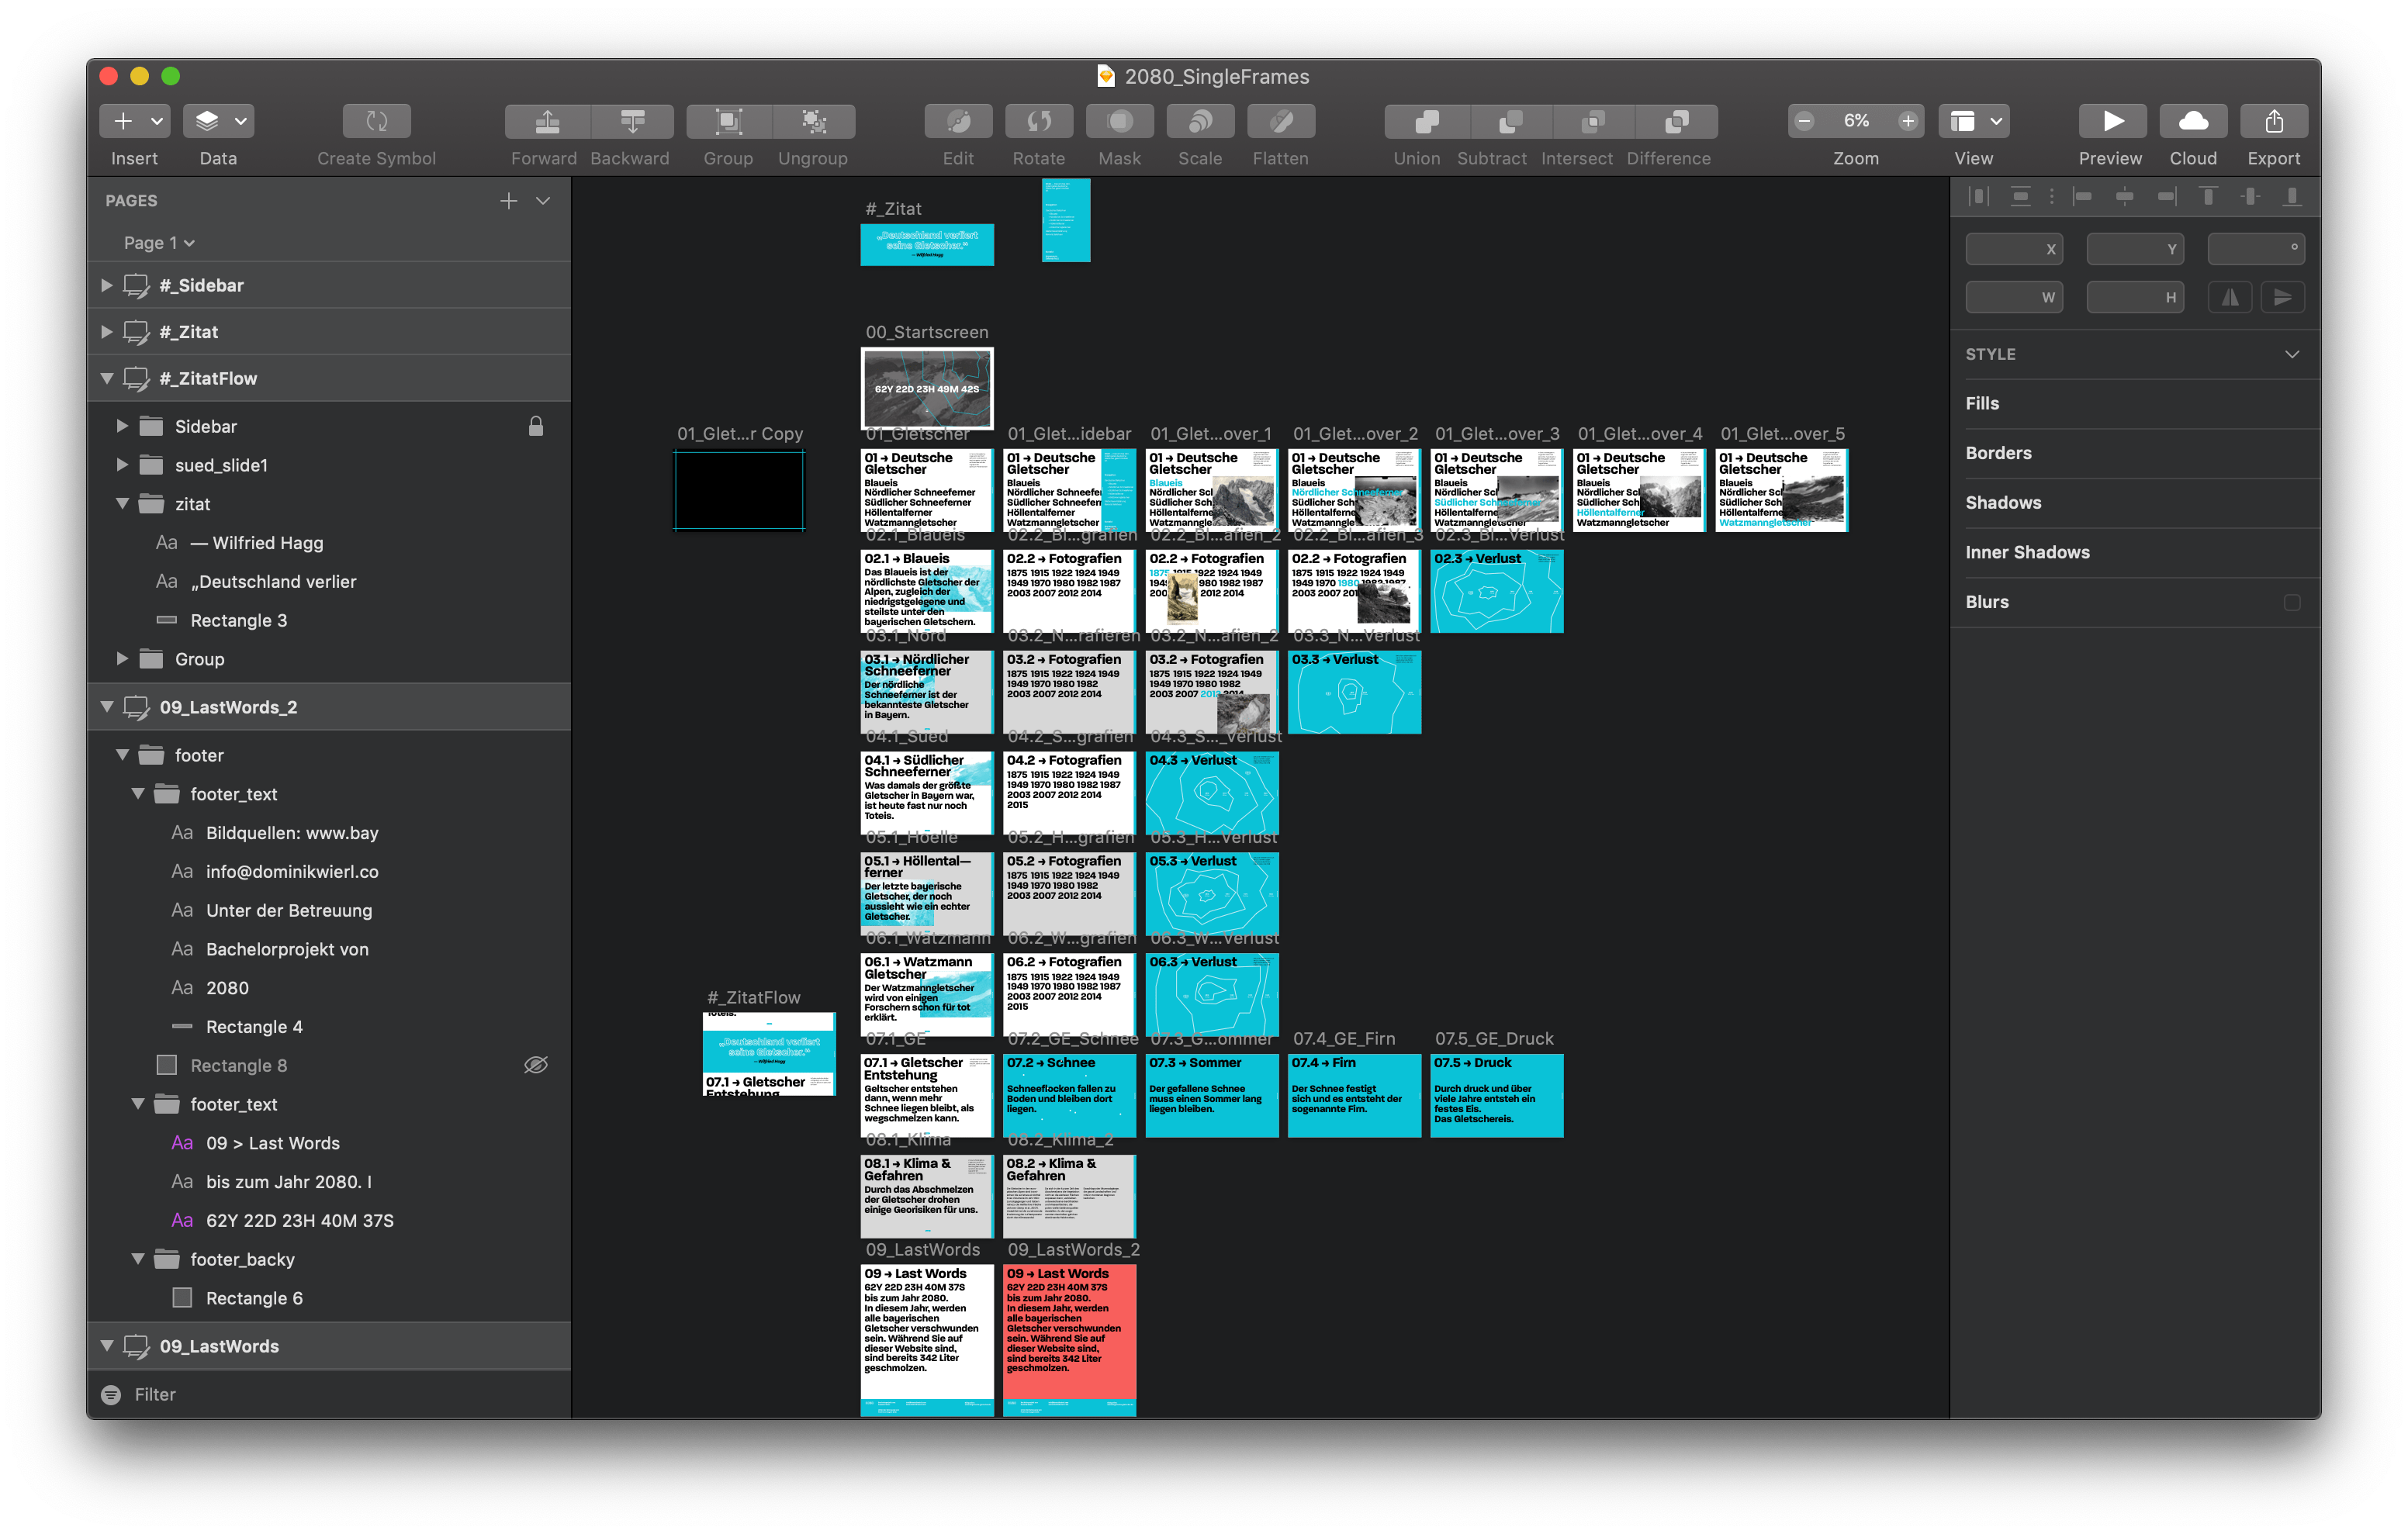The width and height of the screenshot is (2408, 1534).
Task: Click the Cloud upload icon
Action: click(2193, 121)
